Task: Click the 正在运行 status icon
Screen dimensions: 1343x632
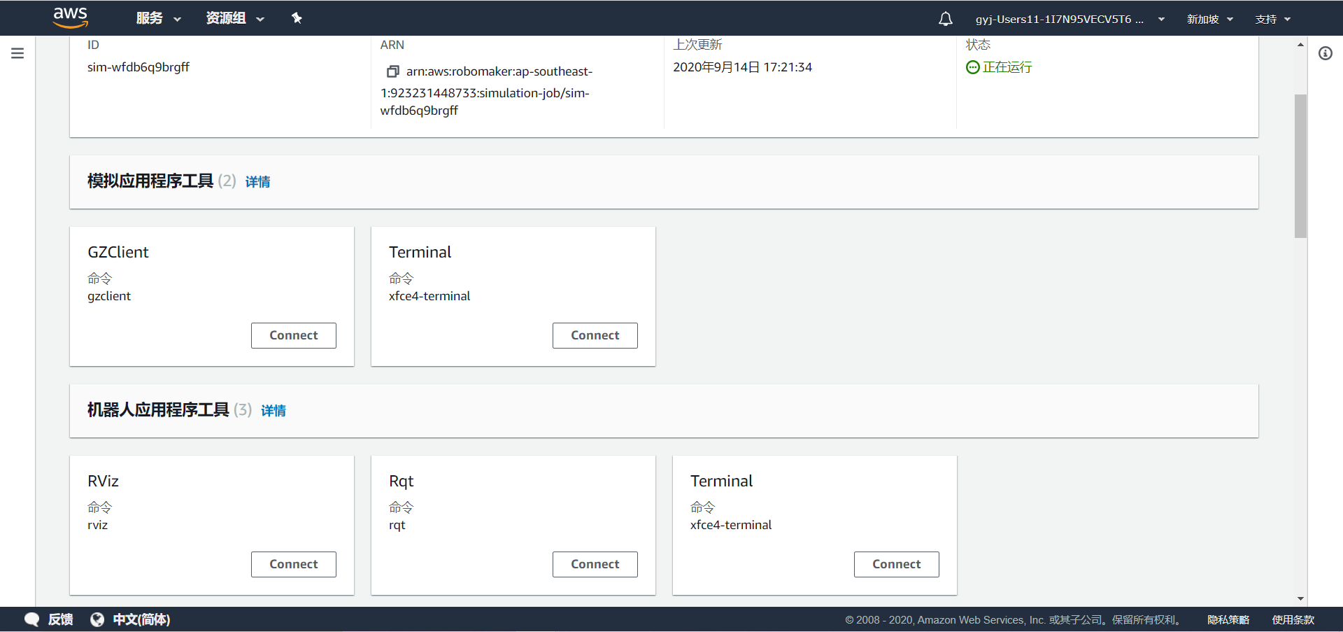Action: [972, 67]
